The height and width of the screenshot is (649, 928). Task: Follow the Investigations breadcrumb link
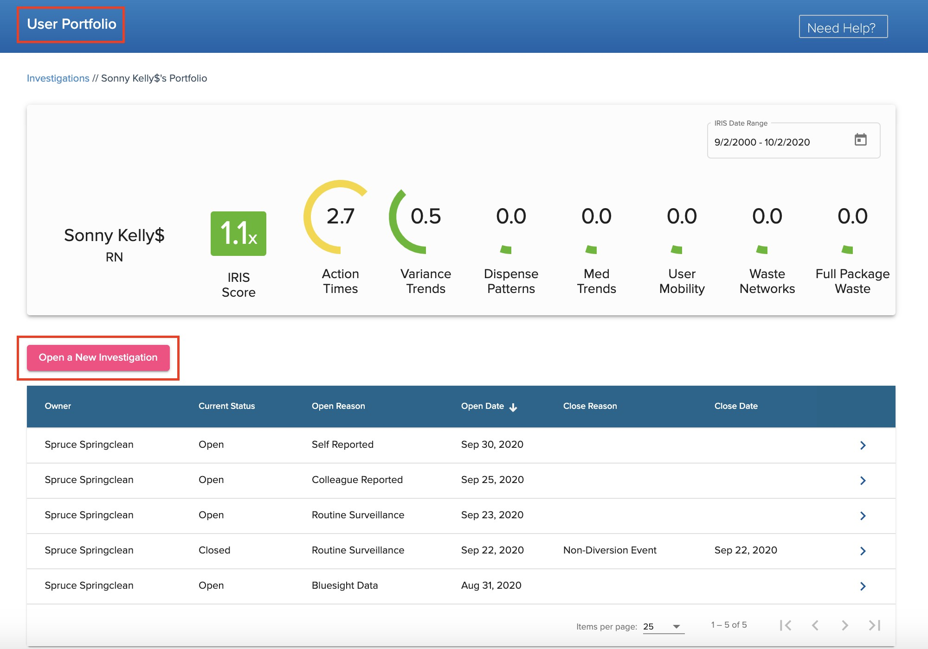click(x=58, y=78)
